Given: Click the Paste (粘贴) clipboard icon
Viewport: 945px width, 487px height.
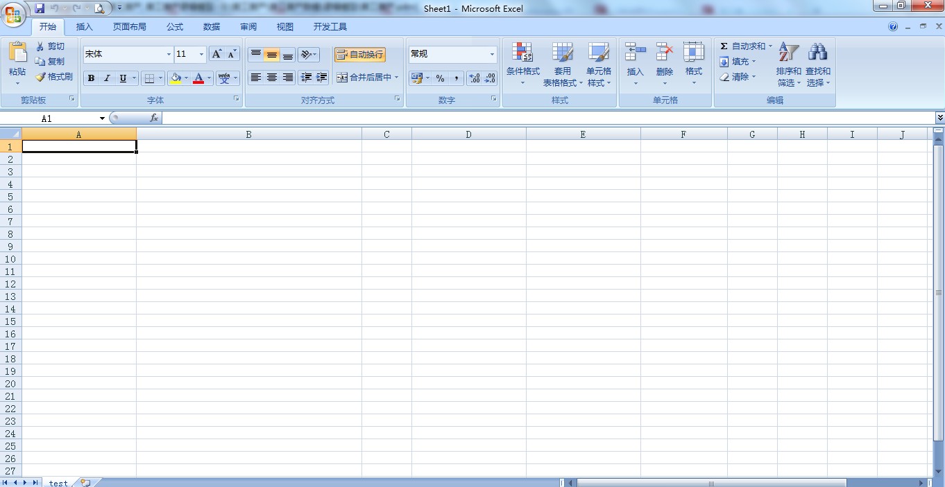Looking at the screenshot, I should tap(17, 52).
